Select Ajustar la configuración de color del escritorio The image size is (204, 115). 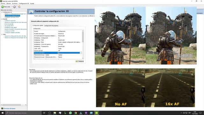(16, 22)
